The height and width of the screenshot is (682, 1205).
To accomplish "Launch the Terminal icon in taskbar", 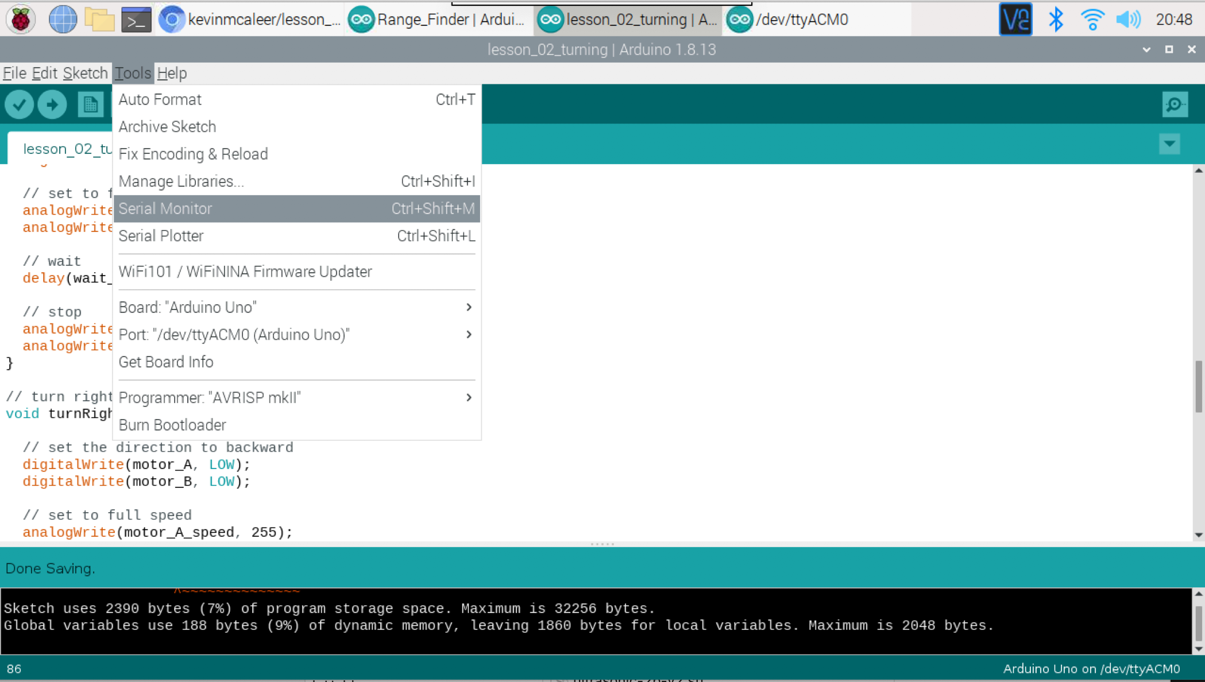I will (136, 20).
